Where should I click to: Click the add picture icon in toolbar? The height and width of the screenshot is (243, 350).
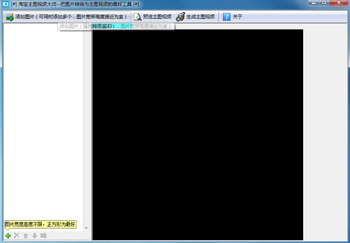(x=9, y=17)
